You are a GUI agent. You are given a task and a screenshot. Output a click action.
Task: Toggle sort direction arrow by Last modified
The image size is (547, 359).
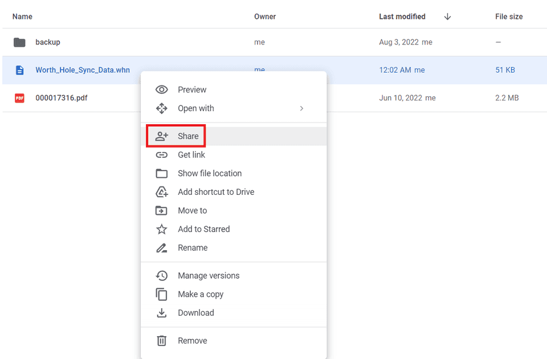pyautogui.click(x=447, y=17)
